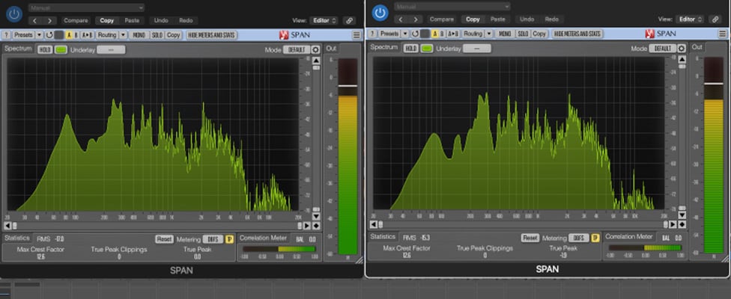Open Routing in right SPAN toolbar
The image size is (731, 299).
[473, 34]
